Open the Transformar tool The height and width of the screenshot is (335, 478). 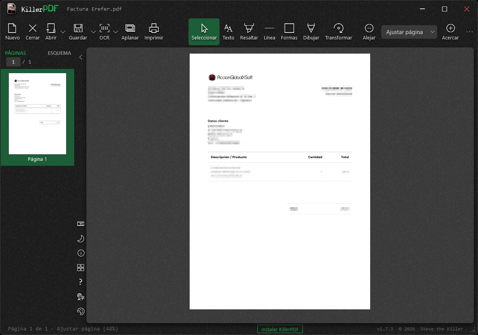tap(338, 31)
